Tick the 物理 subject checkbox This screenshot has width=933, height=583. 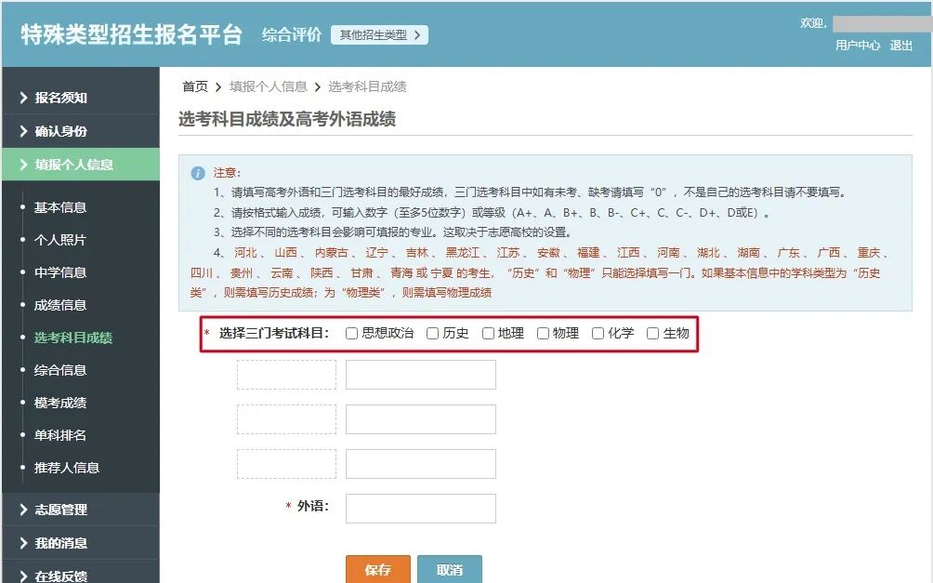543,334
